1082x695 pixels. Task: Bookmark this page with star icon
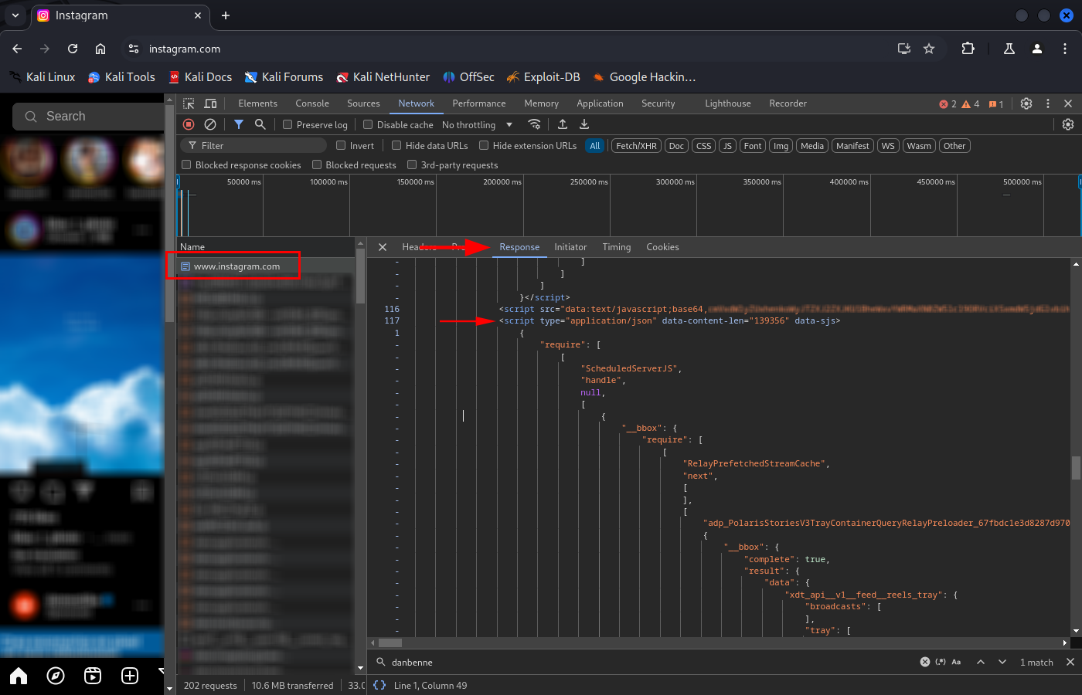click(x=929, y=49)
